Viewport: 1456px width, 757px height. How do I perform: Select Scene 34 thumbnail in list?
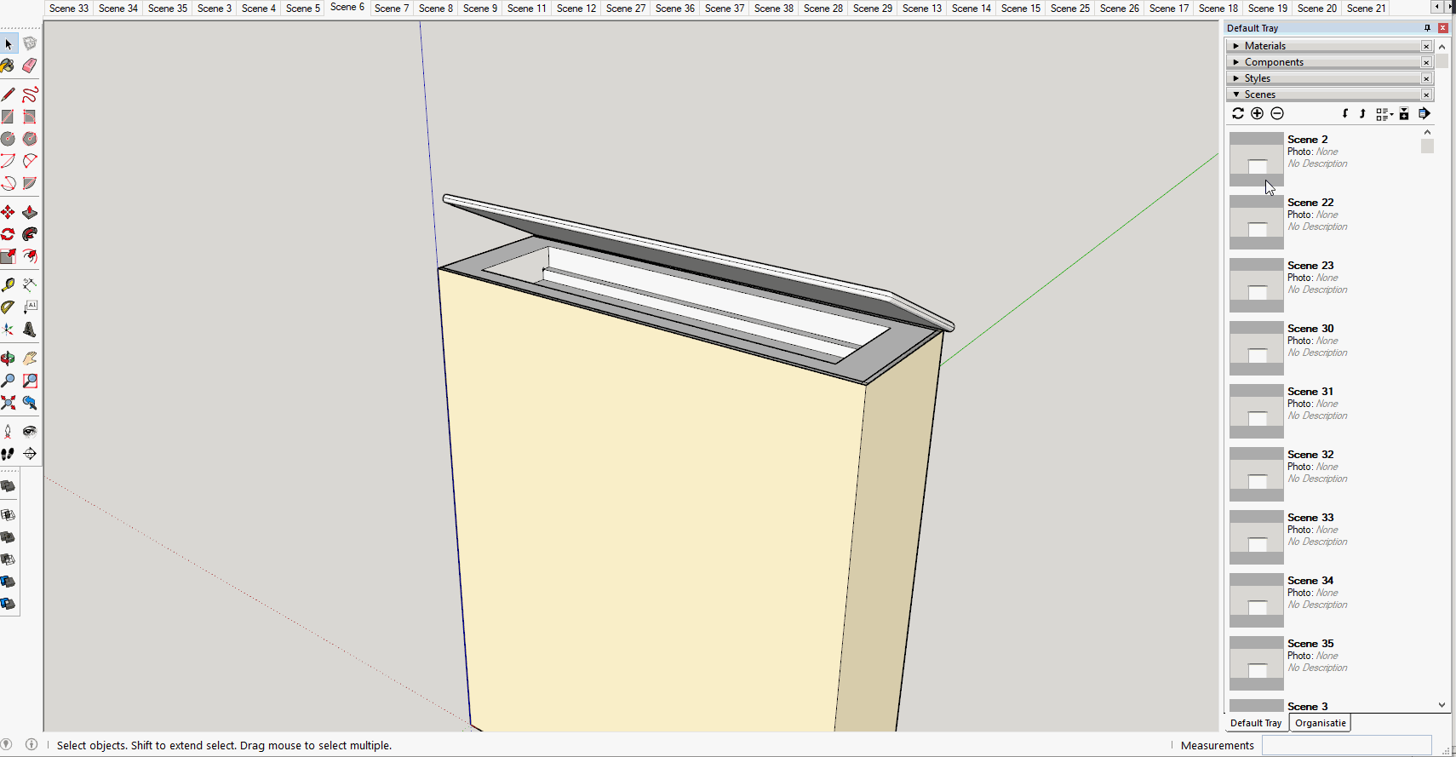point(1257,600)
